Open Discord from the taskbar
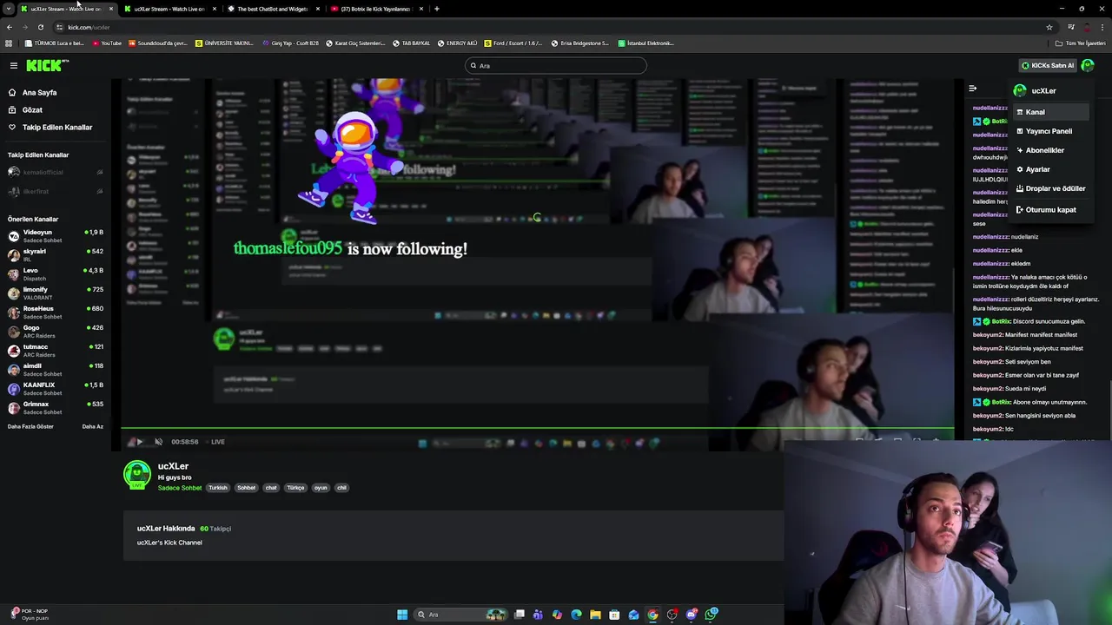This screenshot has width=1112, height=625. click(692, 615)
